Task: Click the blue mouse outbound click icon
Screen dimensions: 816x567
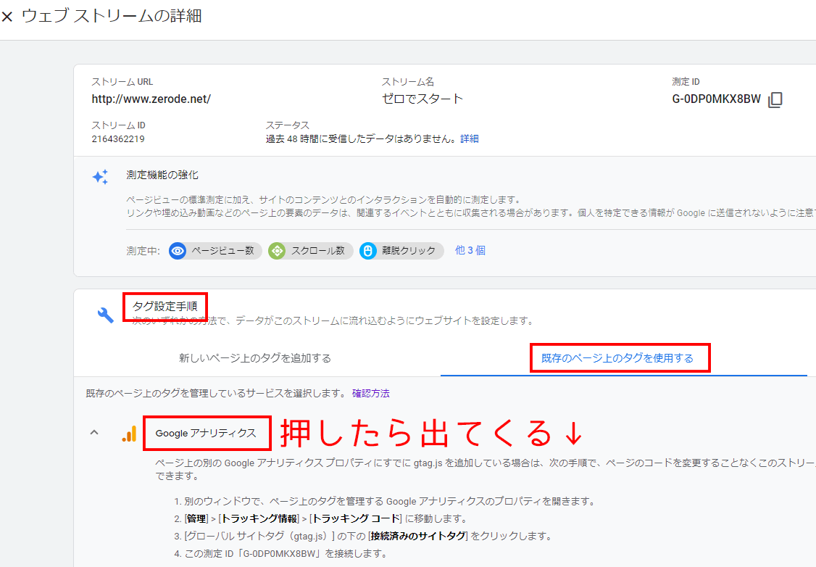Action: point(368,251)
